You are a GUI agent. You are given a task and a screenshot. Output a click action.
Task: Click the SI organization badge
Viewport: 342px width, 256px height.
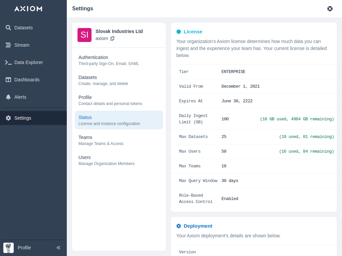tap(84, 35)
